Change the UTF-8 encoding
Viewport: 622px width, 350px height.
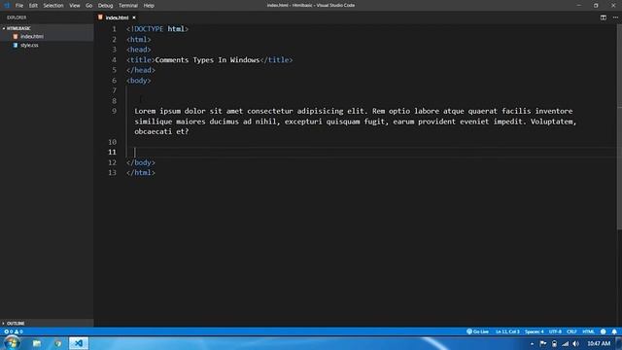(x=555, y=332)
